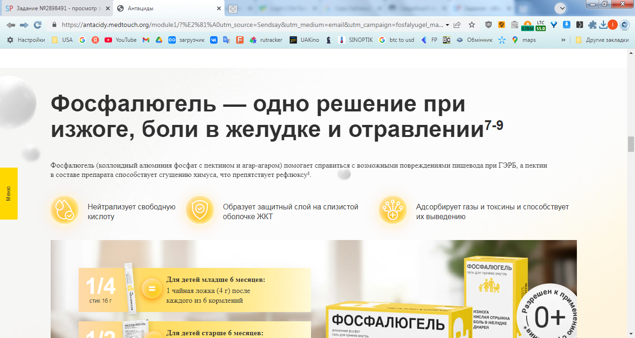
Task: Open the yellow 'Меню' side tab
Action: click(x=9, y=194)
